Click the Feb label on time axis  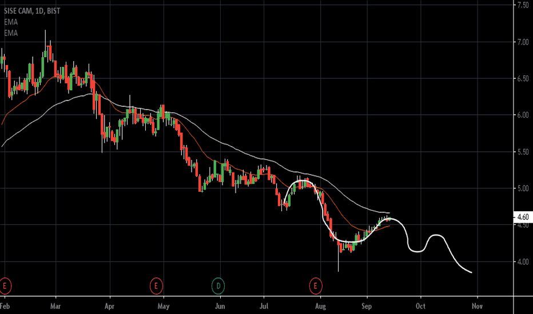click(x=5, y=306)
